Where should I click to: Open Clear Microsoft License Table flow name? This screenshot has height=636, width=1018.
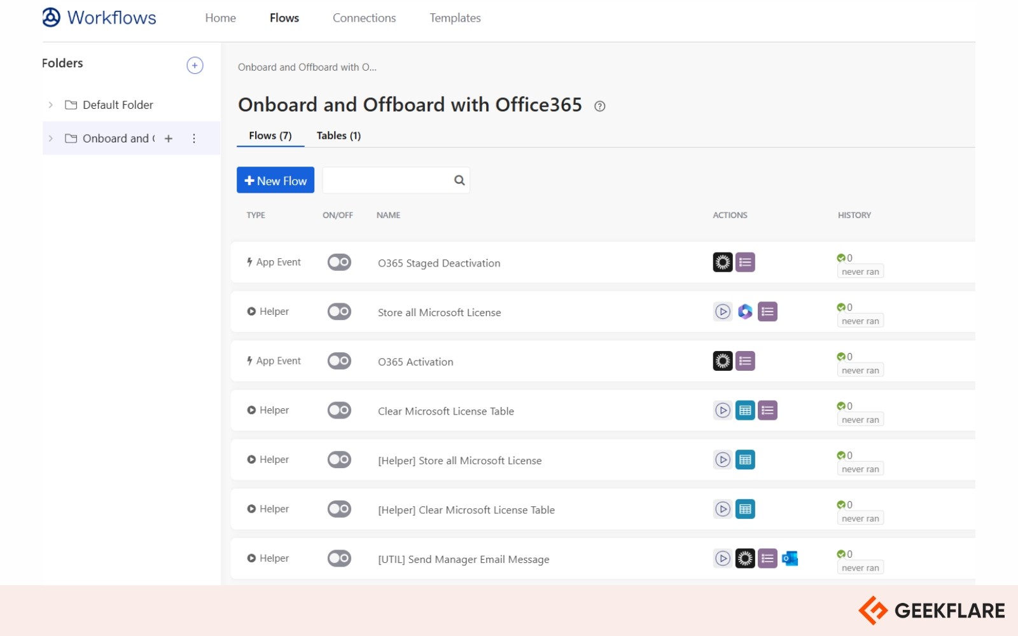click(x=445, y=411)
